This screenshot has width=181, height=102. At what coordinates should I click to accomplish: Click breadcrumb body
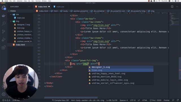point(65,11)
